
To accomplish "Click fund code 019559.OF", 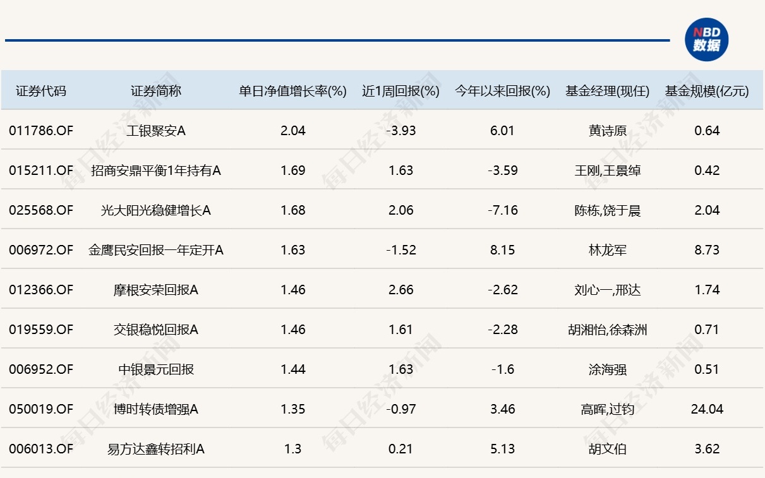I will pos(41,330).
